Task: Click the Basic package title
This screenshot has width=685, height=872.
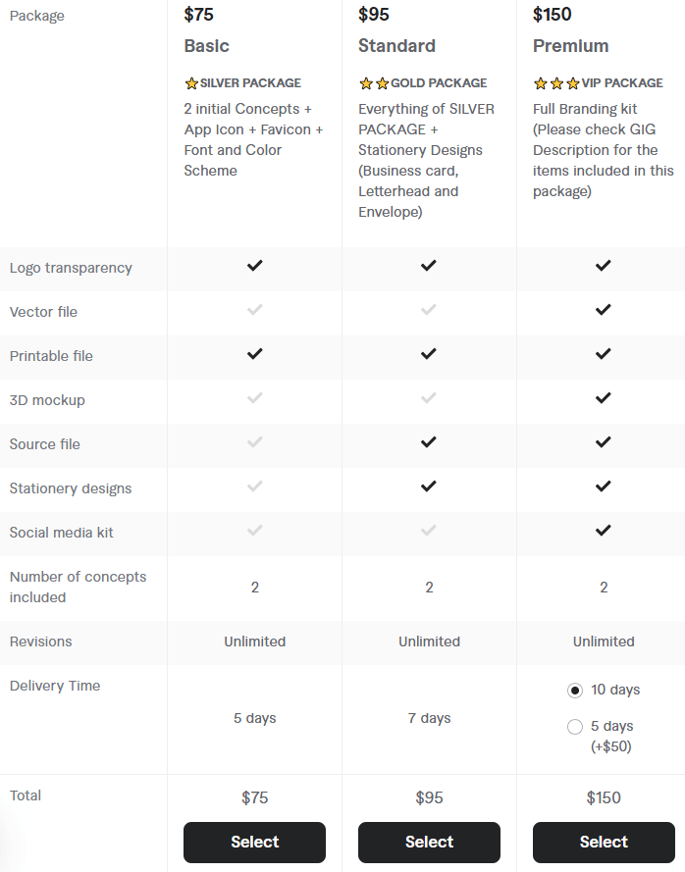Action: pos(207,46)
